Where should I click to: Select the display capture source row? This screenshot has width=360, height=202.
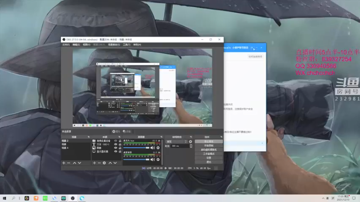click(107, 151)
